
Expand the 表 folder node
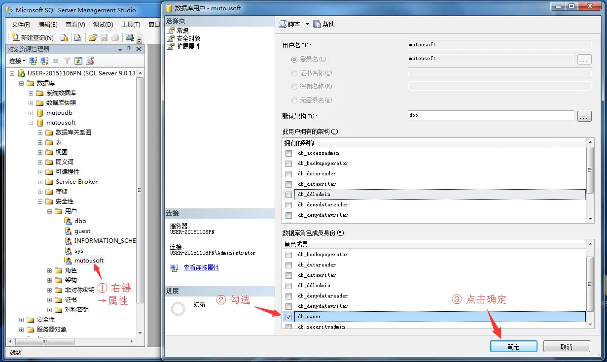click(40, 142)
